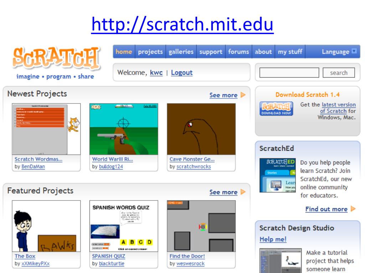Click the Scratch Design Studio heading
365x273 pixels.
click(297, 228)
